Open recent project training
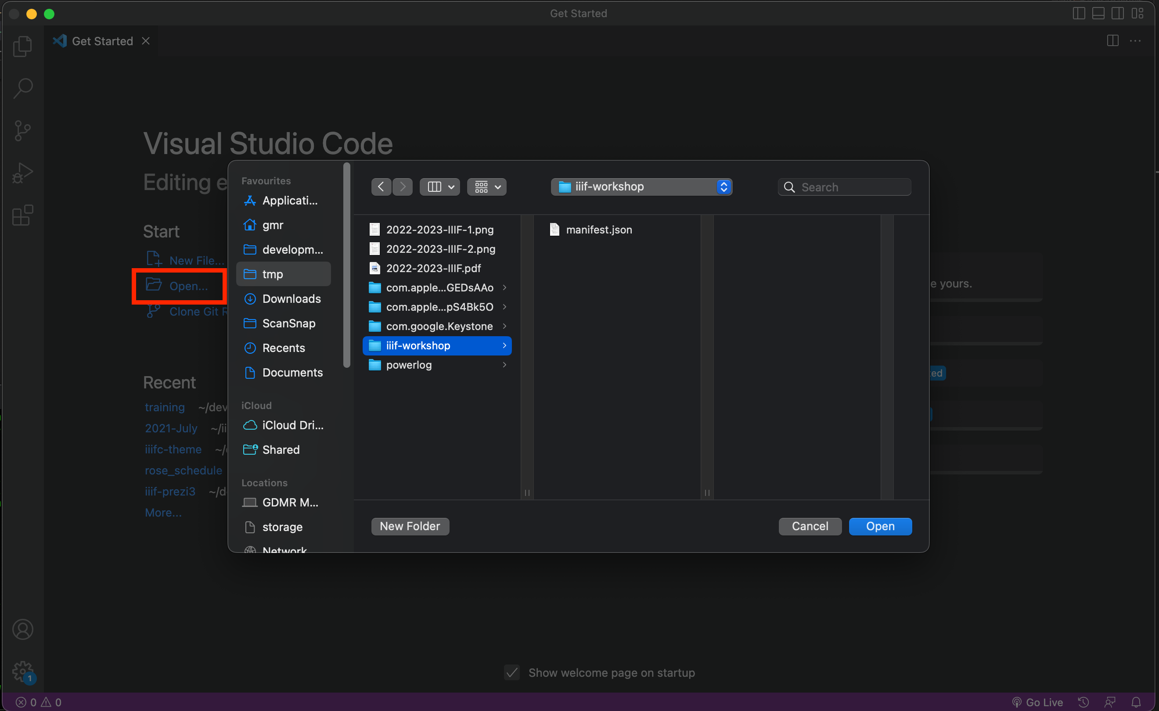The width and height of the screenshot is (1159, 711). pyautogui.click(x=165, y=407)
